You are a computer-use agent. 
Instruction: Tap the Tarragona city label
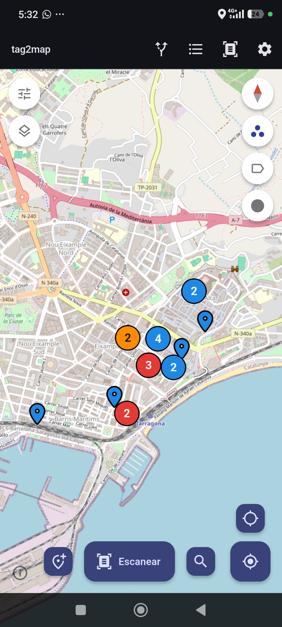151,423
